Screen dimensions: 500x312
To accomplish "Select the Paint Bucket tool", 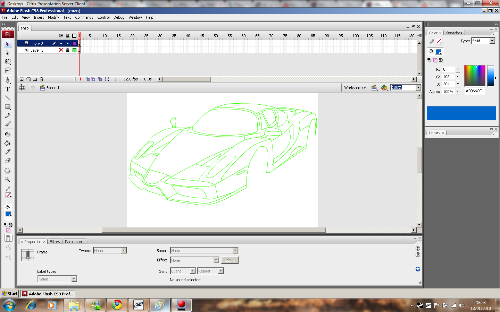I will (x=7, y=143).
